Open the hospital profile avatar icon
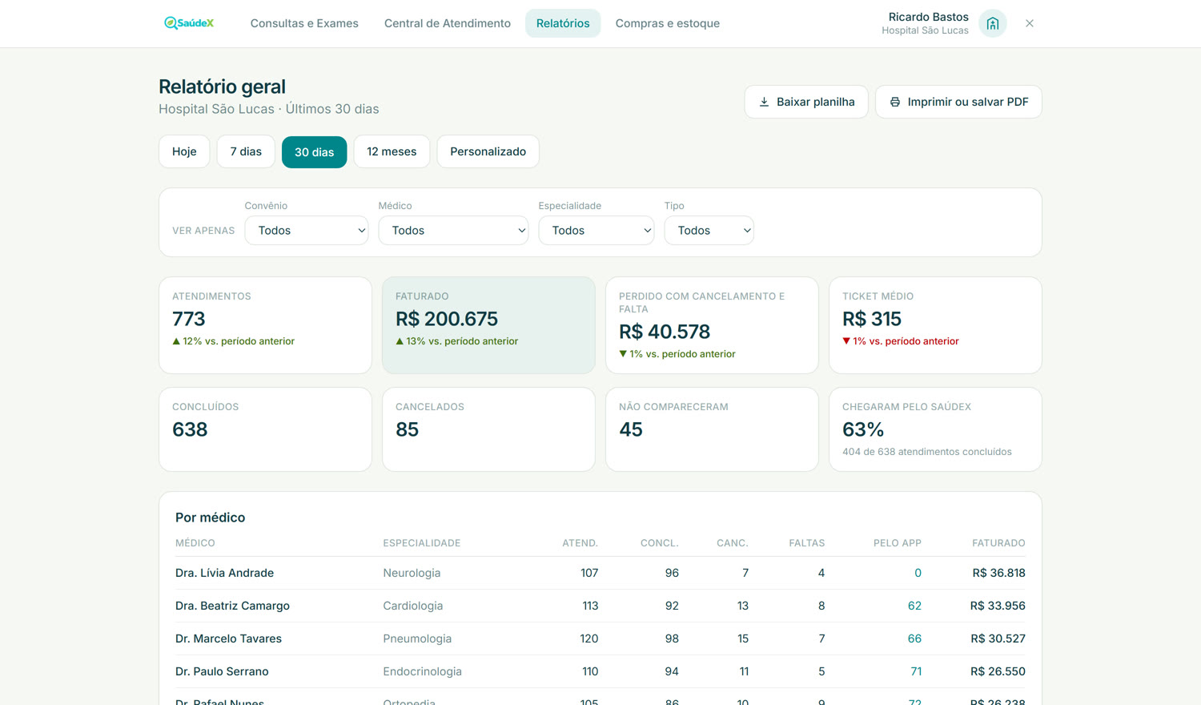Screen dimensions: 1201x705 [x=993, y=23]
